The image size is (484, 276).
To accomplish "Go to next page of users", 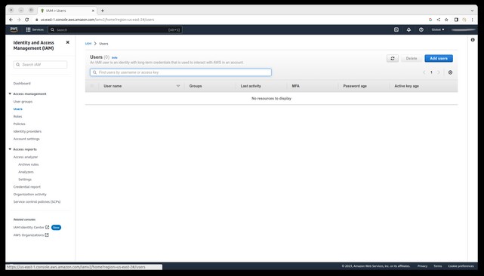I will tap(439, 72).
